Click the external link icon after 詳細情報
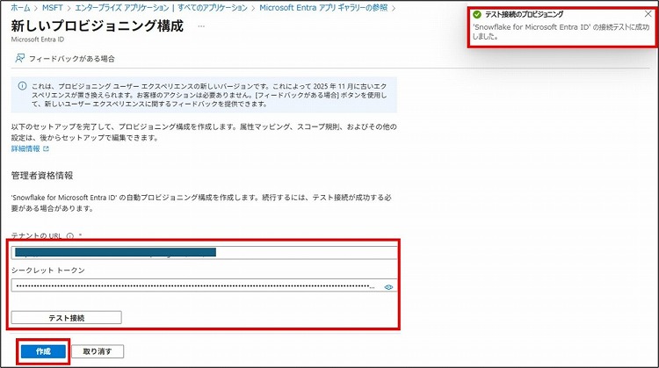The image size is (659, 368). (x=47, y=149)
